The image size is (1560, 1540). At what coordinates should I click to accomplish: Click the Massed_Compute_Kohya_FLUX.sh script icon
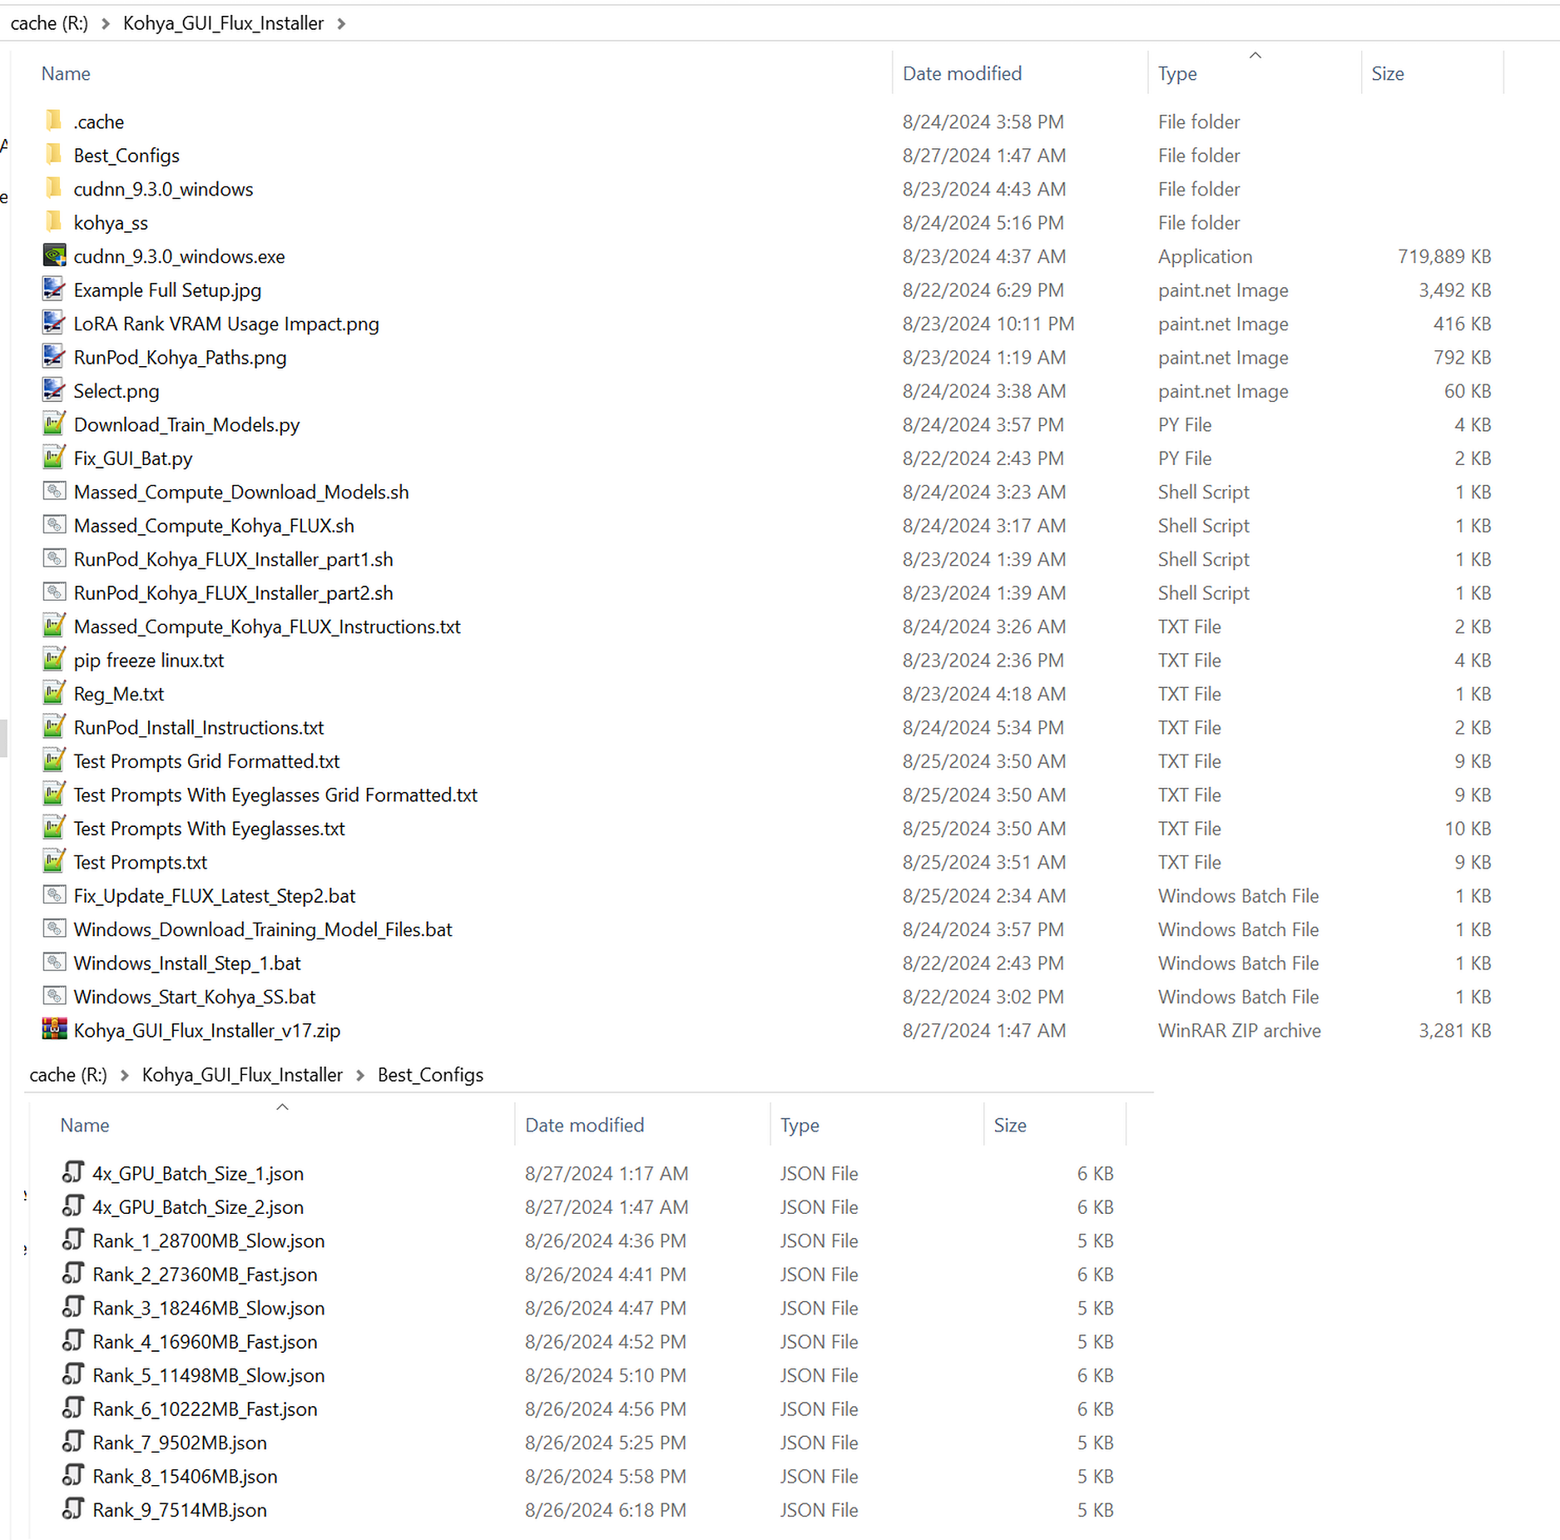pos(54,525)
